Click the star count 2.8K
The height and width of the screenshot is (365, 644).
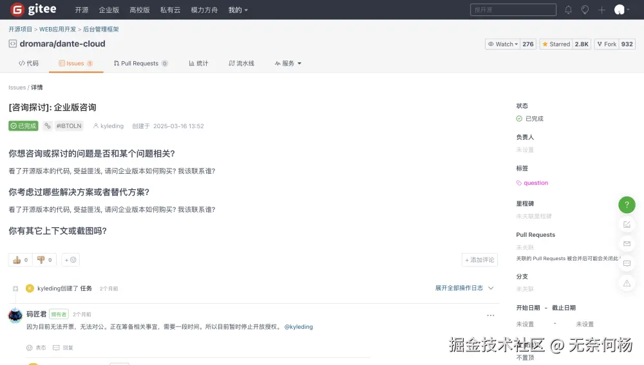(582, 44)
